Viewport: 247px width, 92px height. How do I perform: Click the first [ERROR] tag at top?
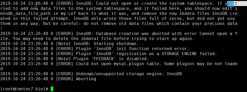[65, 4]
